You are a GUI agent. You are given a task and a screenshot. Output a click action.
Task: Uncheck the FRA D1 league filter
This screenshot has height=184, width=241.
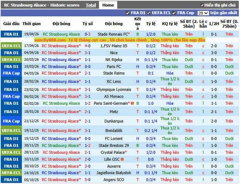(x=127, y=13)
